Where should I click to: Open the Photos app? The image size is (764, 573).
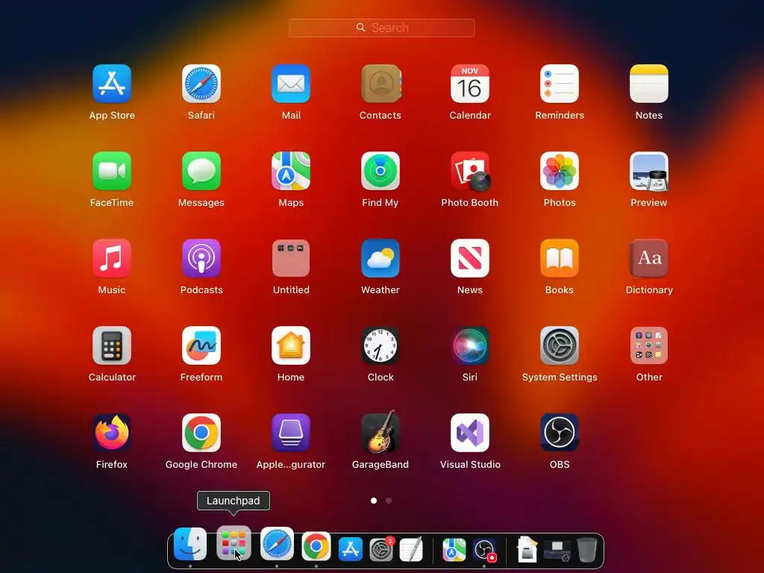point(560,171)
